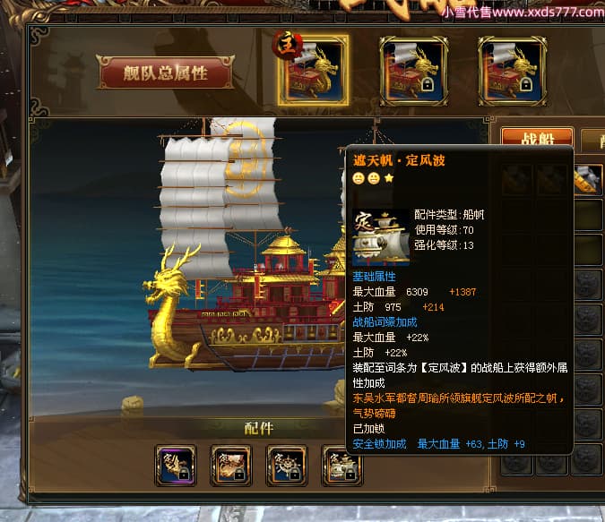This screenshot has width=605, height=522.
Task: Select the second locked dragon ship slot
Action: [413, 71]
